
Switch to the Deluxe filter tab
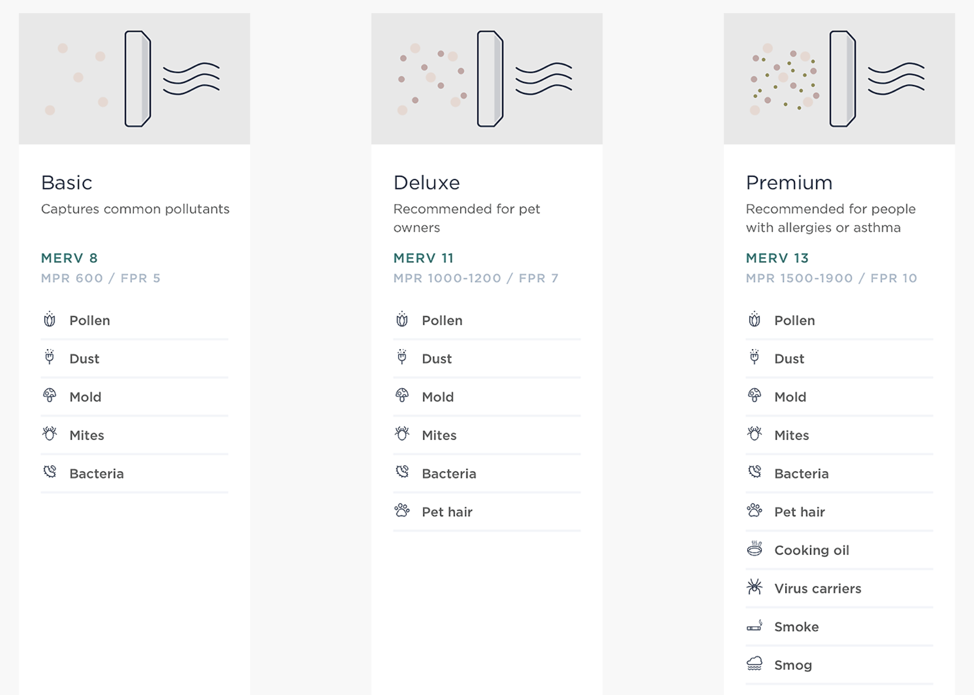(x=427, y=183)
